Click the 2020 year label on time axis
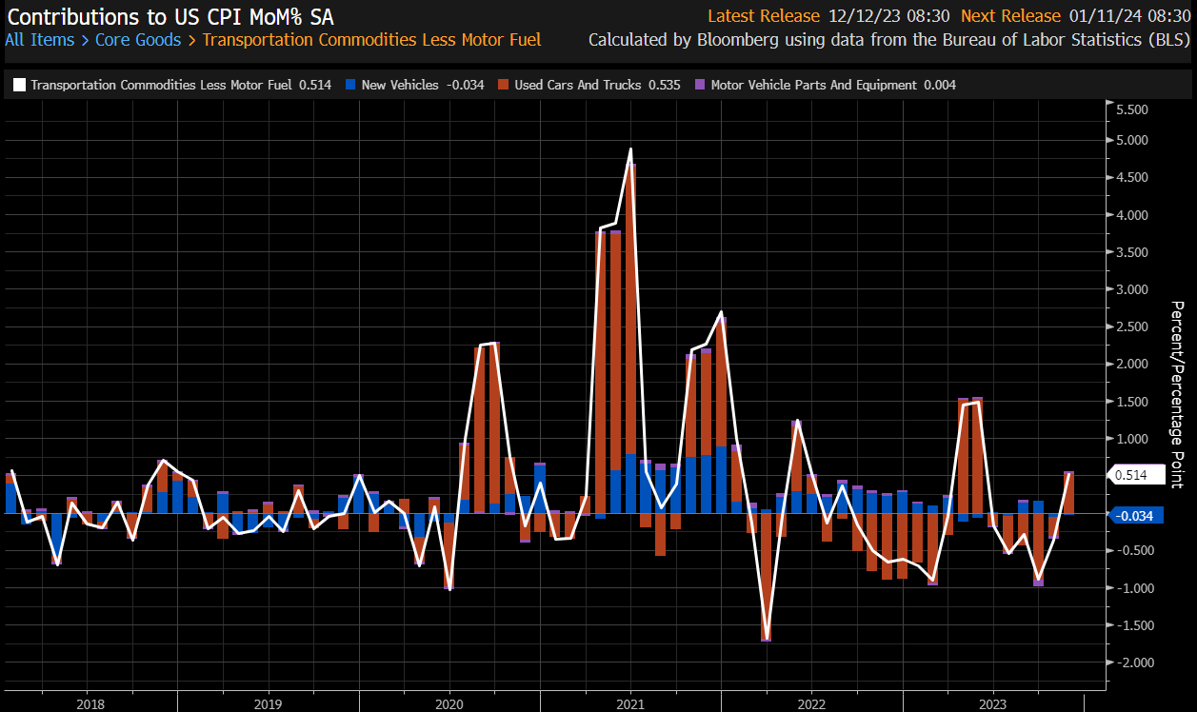 (x=449, y=703)
